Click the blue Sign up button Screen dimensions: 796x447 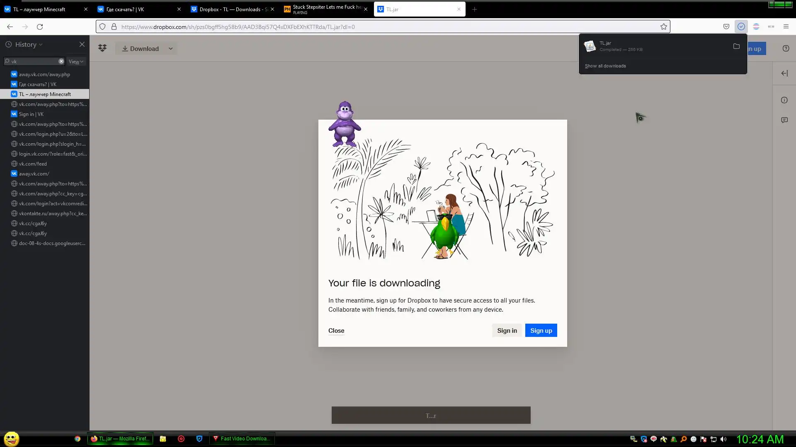pyautogui.click(x=541, y=330)
